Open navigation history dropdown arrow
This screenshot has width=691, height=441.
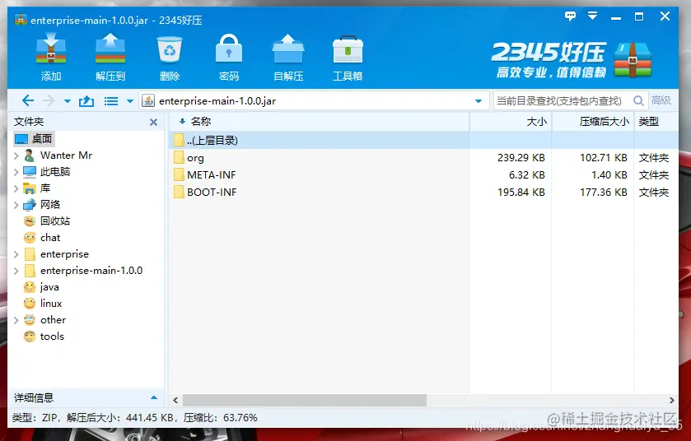[x=68, y=101]
